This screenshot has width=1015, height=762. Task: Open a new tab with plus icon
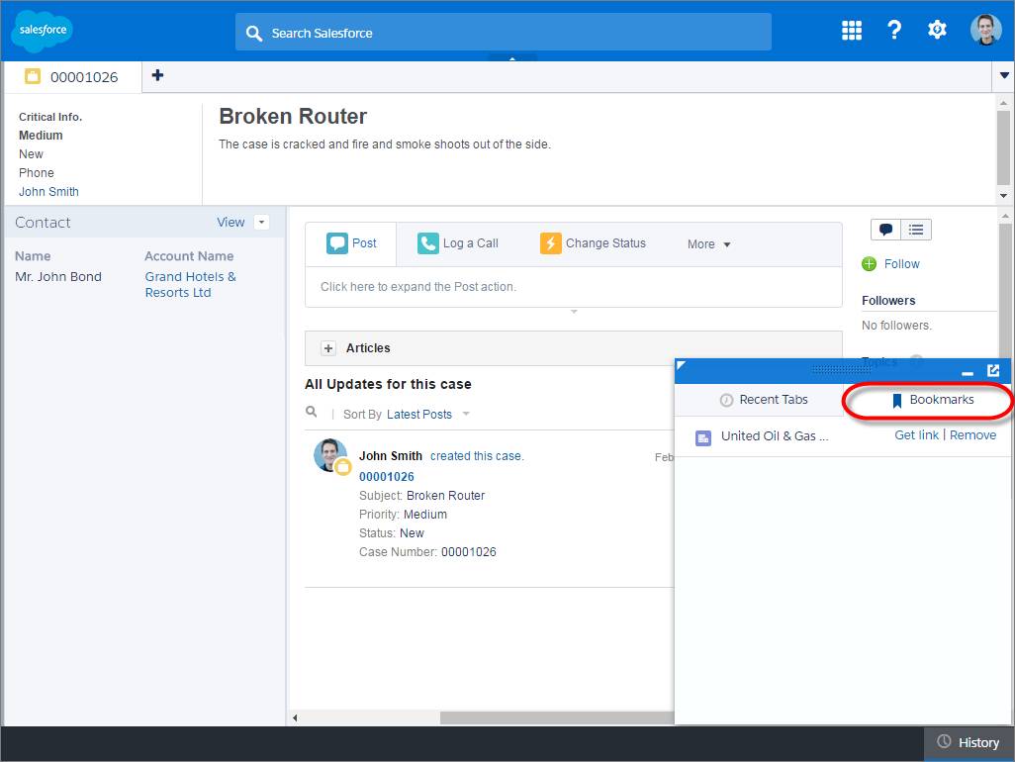(x=157, y=75)
